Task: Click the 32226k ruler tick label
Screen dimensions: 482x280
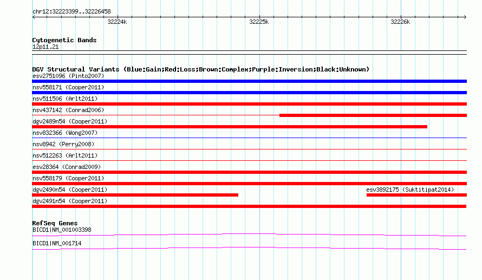Action: pos(400,22)
